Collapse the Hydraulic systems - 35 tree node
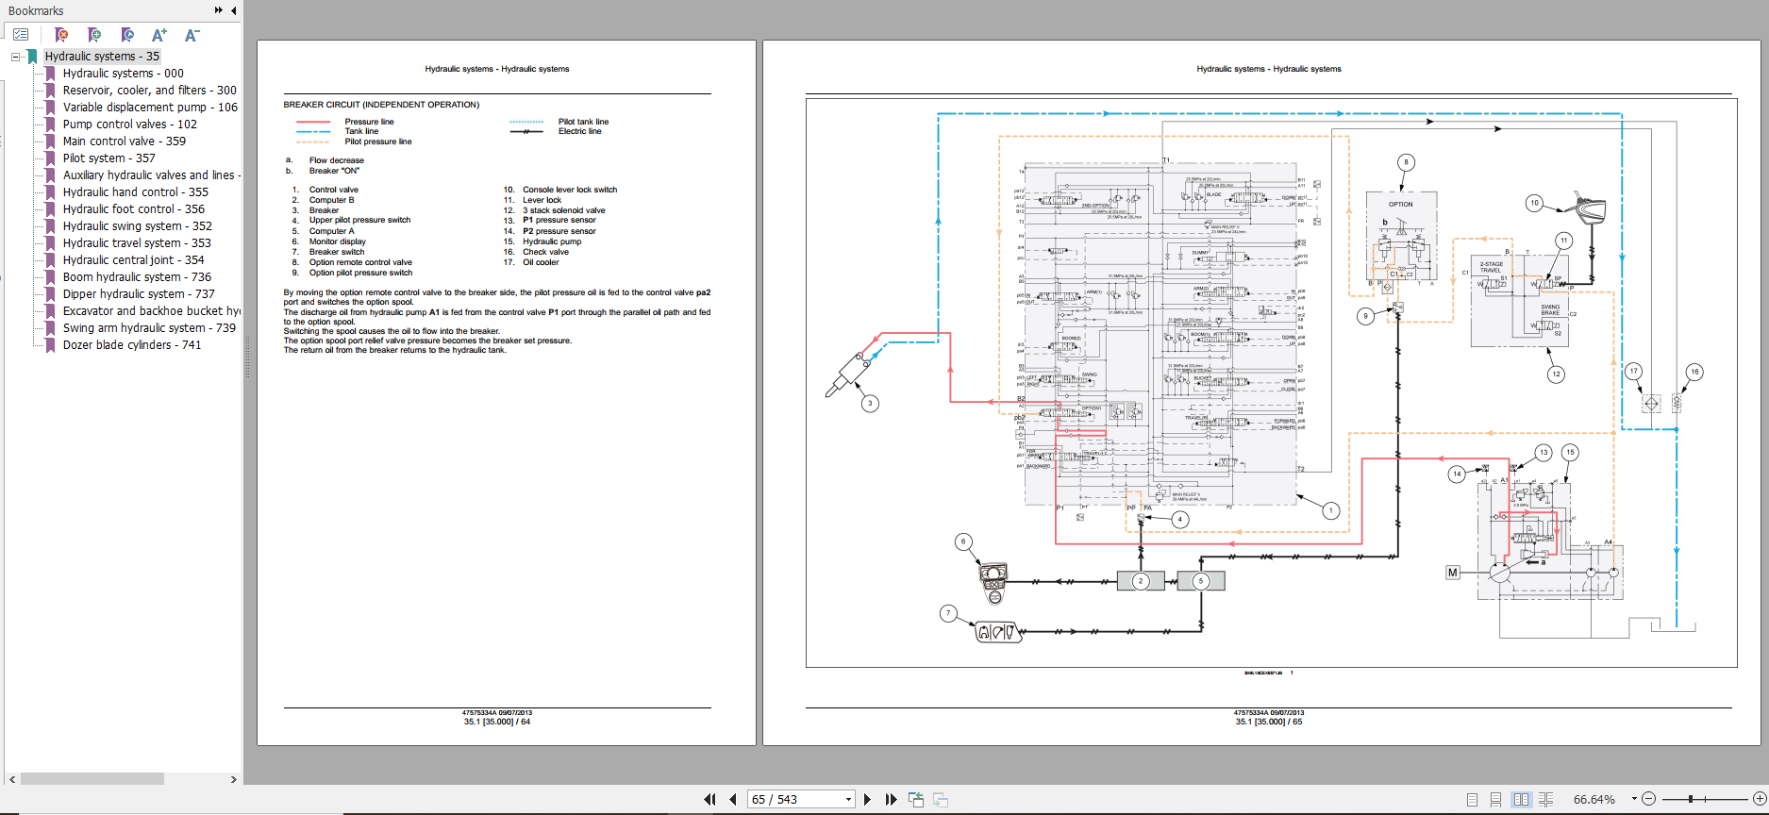 click(x=16, y=57)
